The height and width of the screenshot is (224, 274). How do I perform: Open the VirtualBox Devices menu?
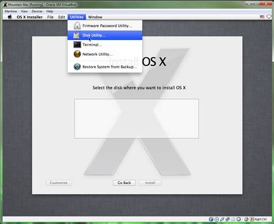[x=37, y=11]
